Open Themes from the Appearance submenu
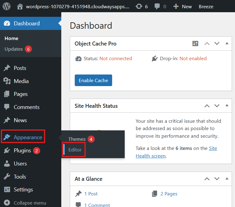235x207 pixels. (77, 139)
